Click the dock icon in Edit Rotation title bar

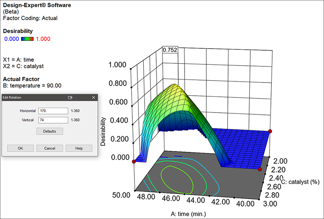pos(70,98)
